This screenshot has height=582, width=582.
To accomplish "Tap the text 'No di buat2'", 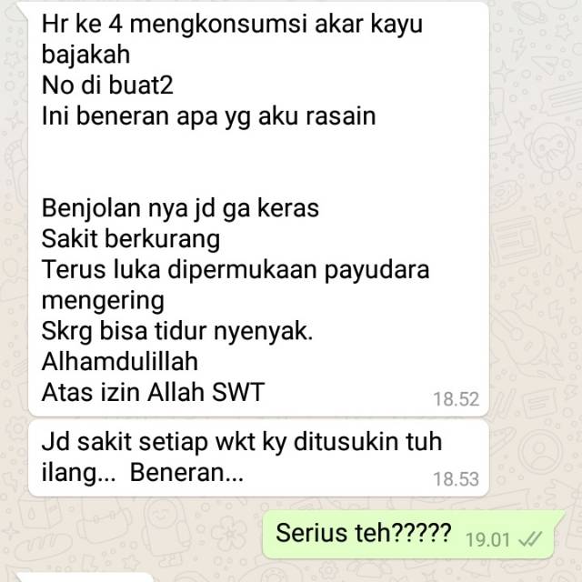I will [x=107, y=85].
